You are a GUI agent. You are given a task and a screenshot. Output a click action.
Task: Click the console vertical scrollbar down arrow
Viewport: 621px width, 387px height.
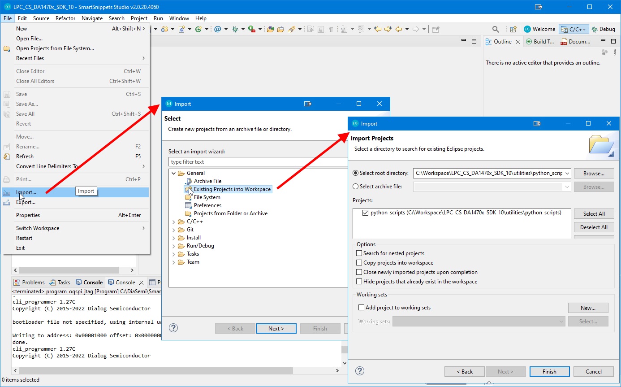point(345,363)
